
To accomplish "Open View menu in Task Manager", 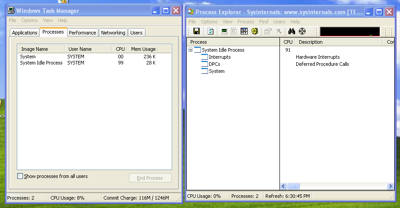I will 48,20.
